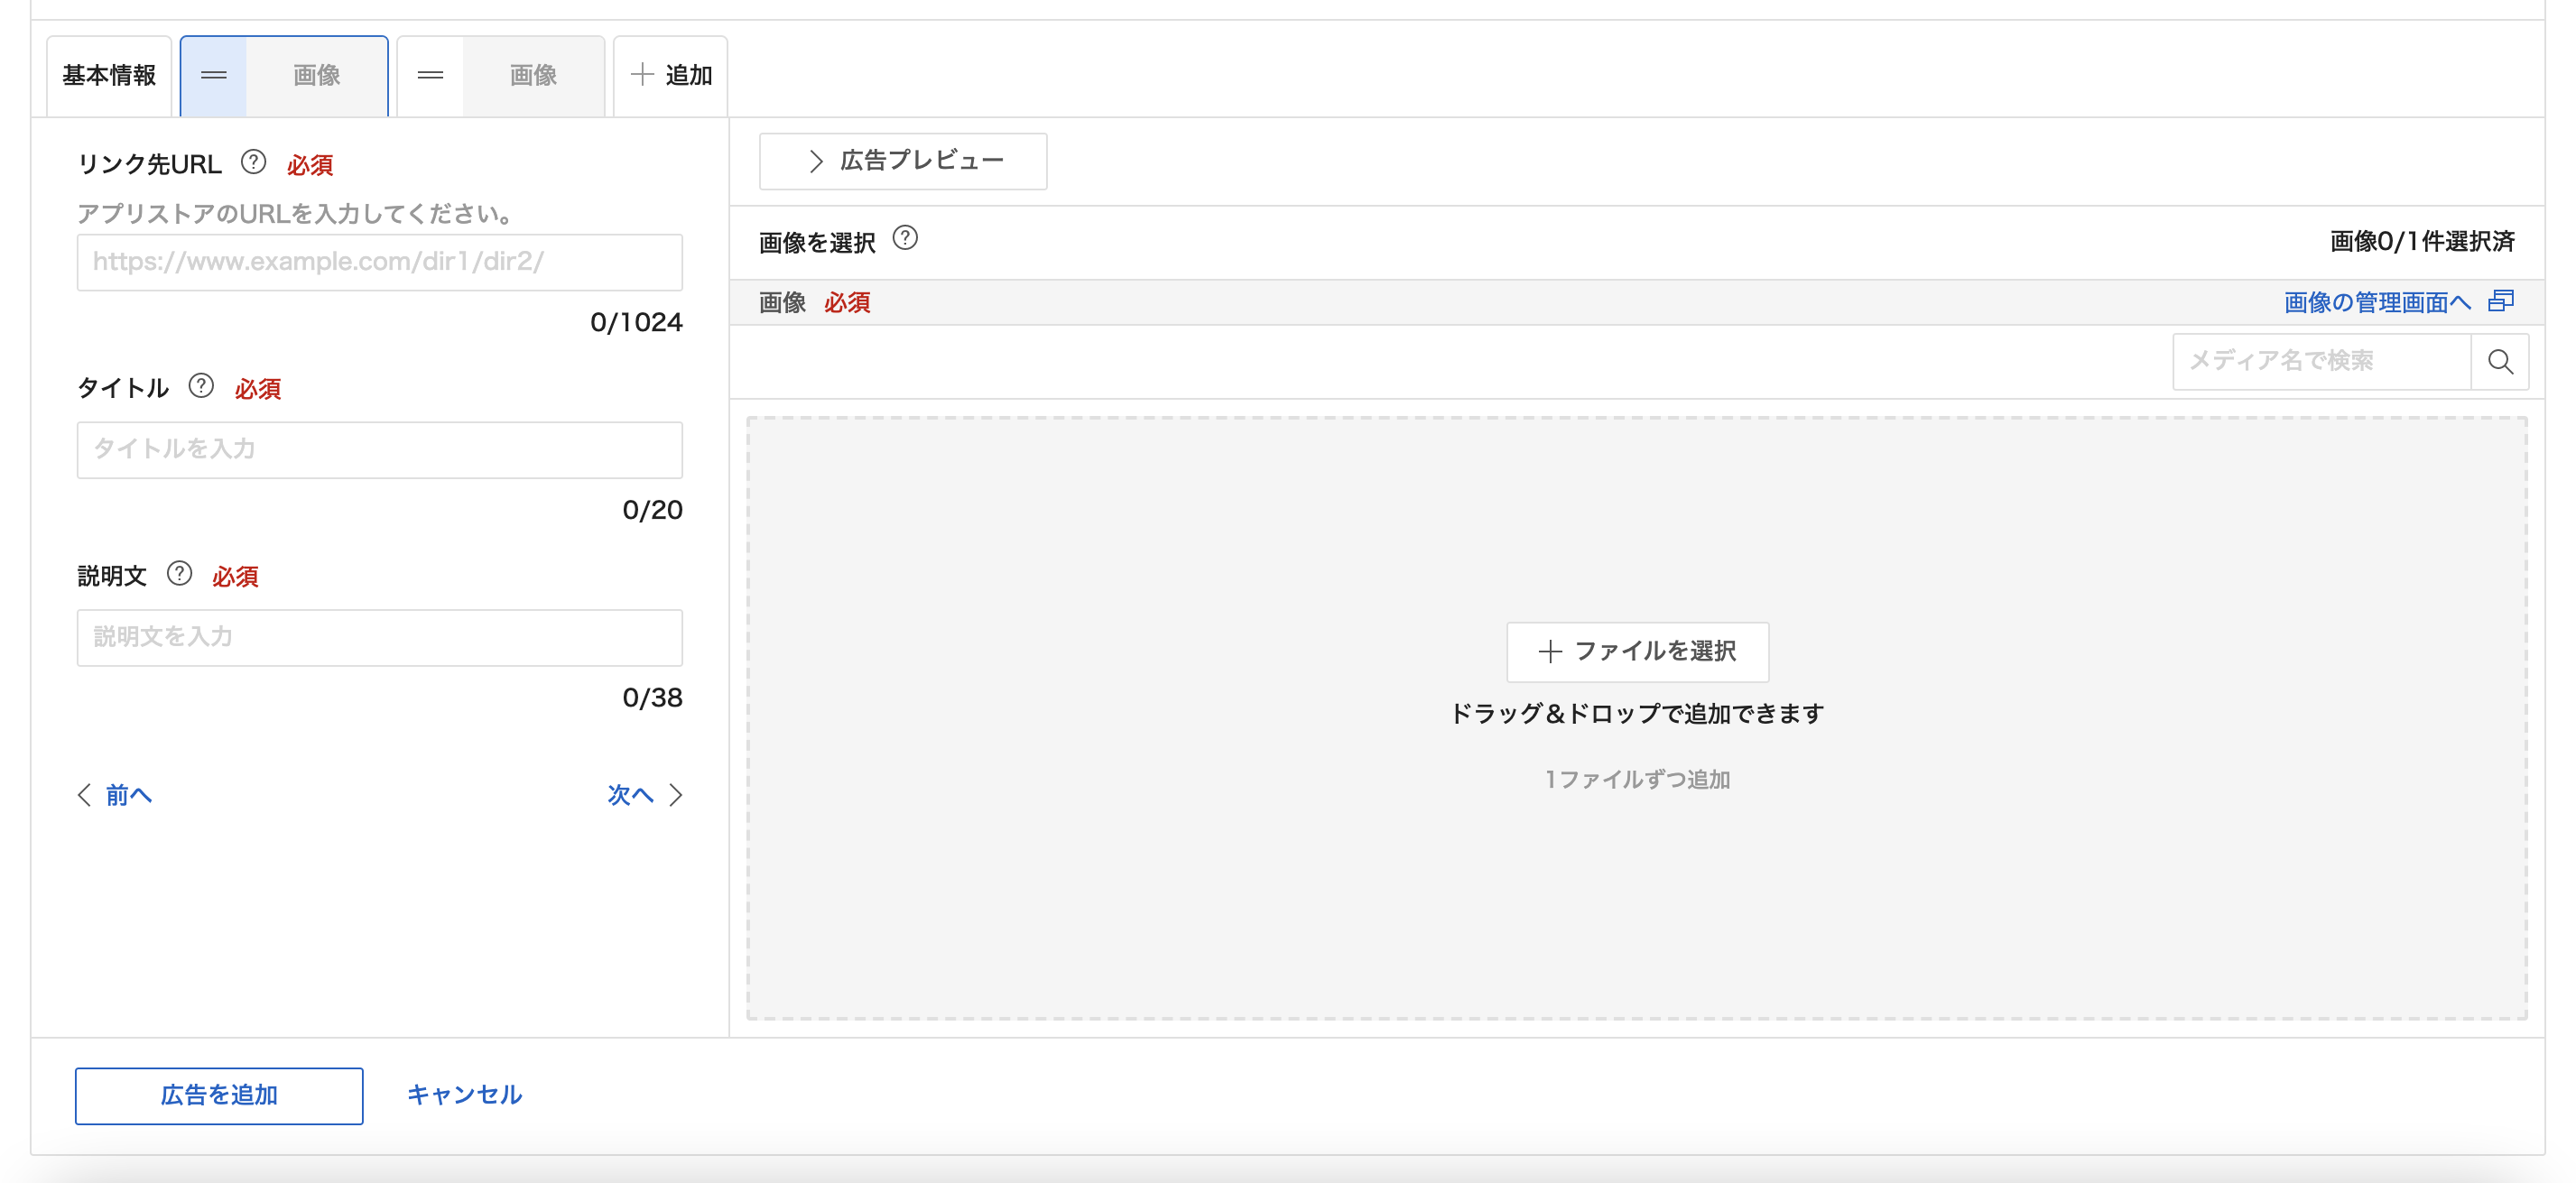Click the help icon next to 説明文

click(x=179, y=575)
